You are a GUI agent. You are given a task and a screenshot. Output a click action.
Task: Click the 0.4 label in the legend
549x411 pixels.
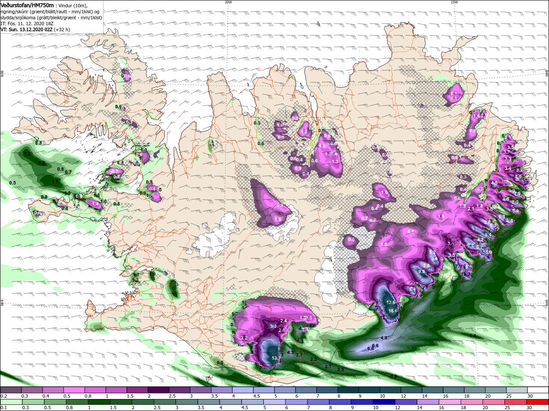(46, 396)
